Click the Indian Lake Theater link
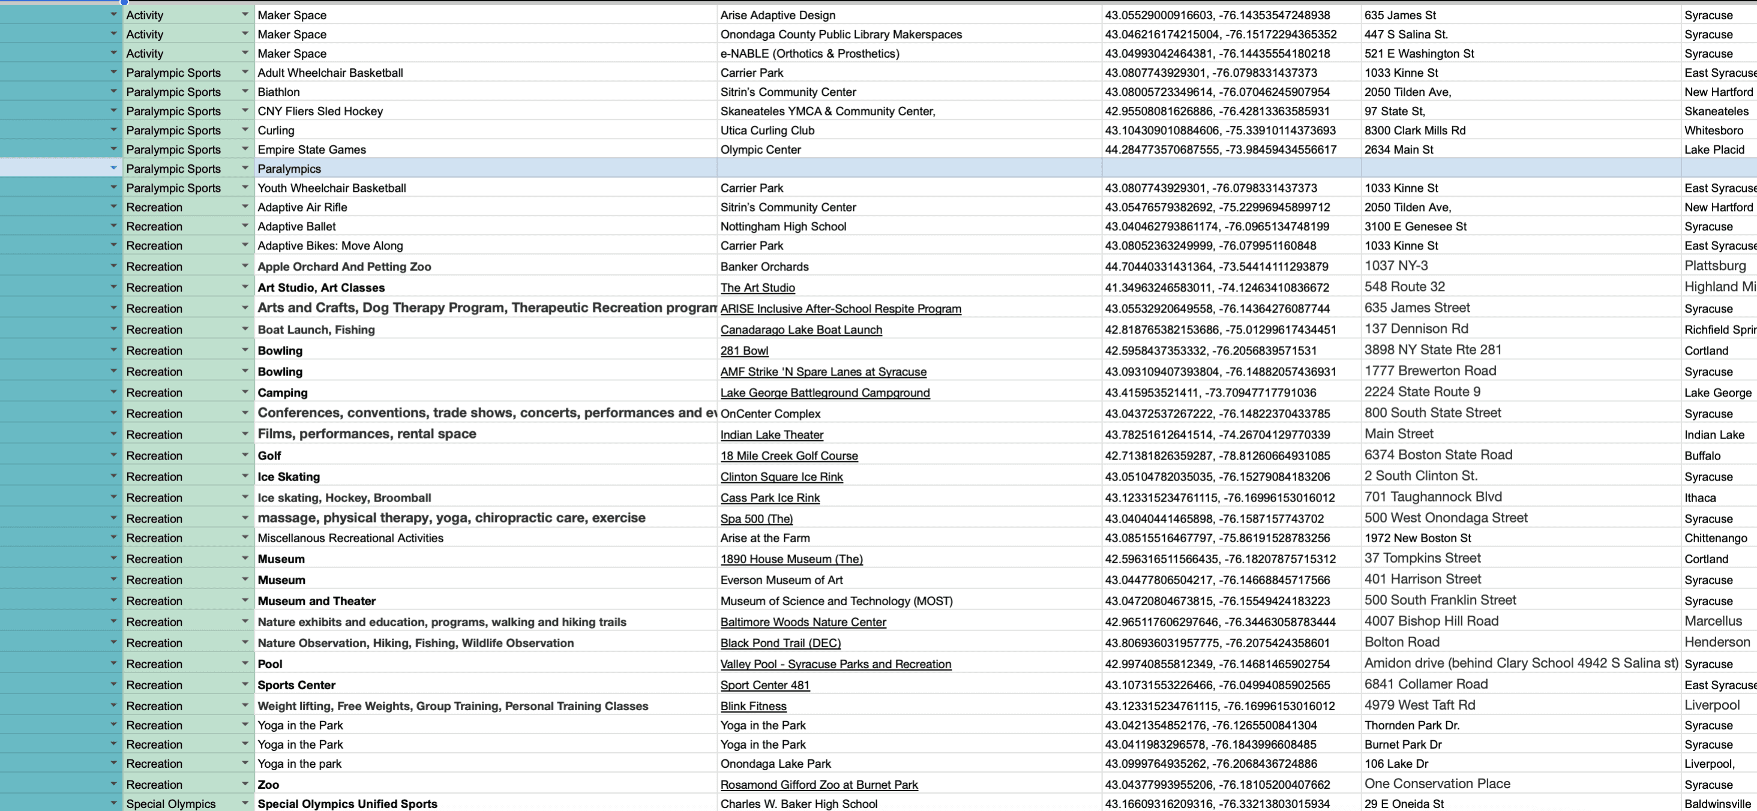1757x811 pixels. tap(772, 434)
